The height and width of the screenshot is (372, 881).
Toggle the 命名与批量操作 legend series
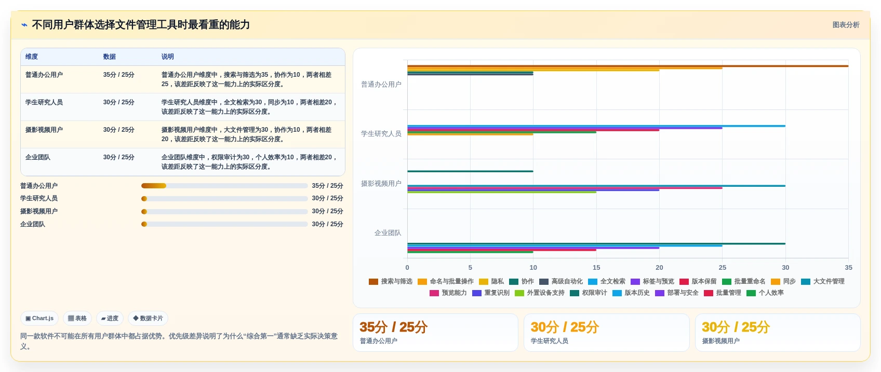tap(445, 281)
